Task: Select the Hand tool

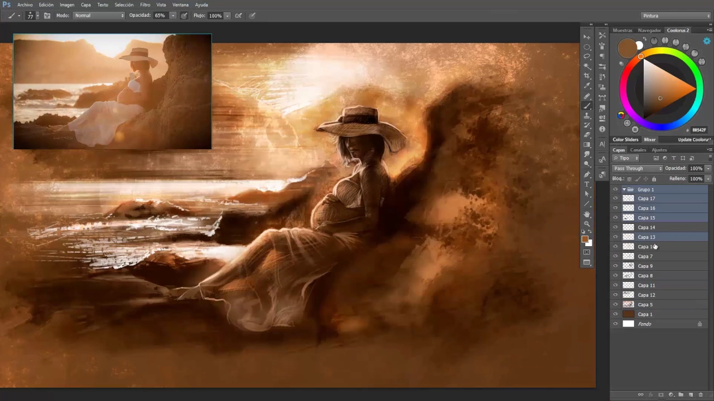Action: pyautogui.click(x=587, y=214)
